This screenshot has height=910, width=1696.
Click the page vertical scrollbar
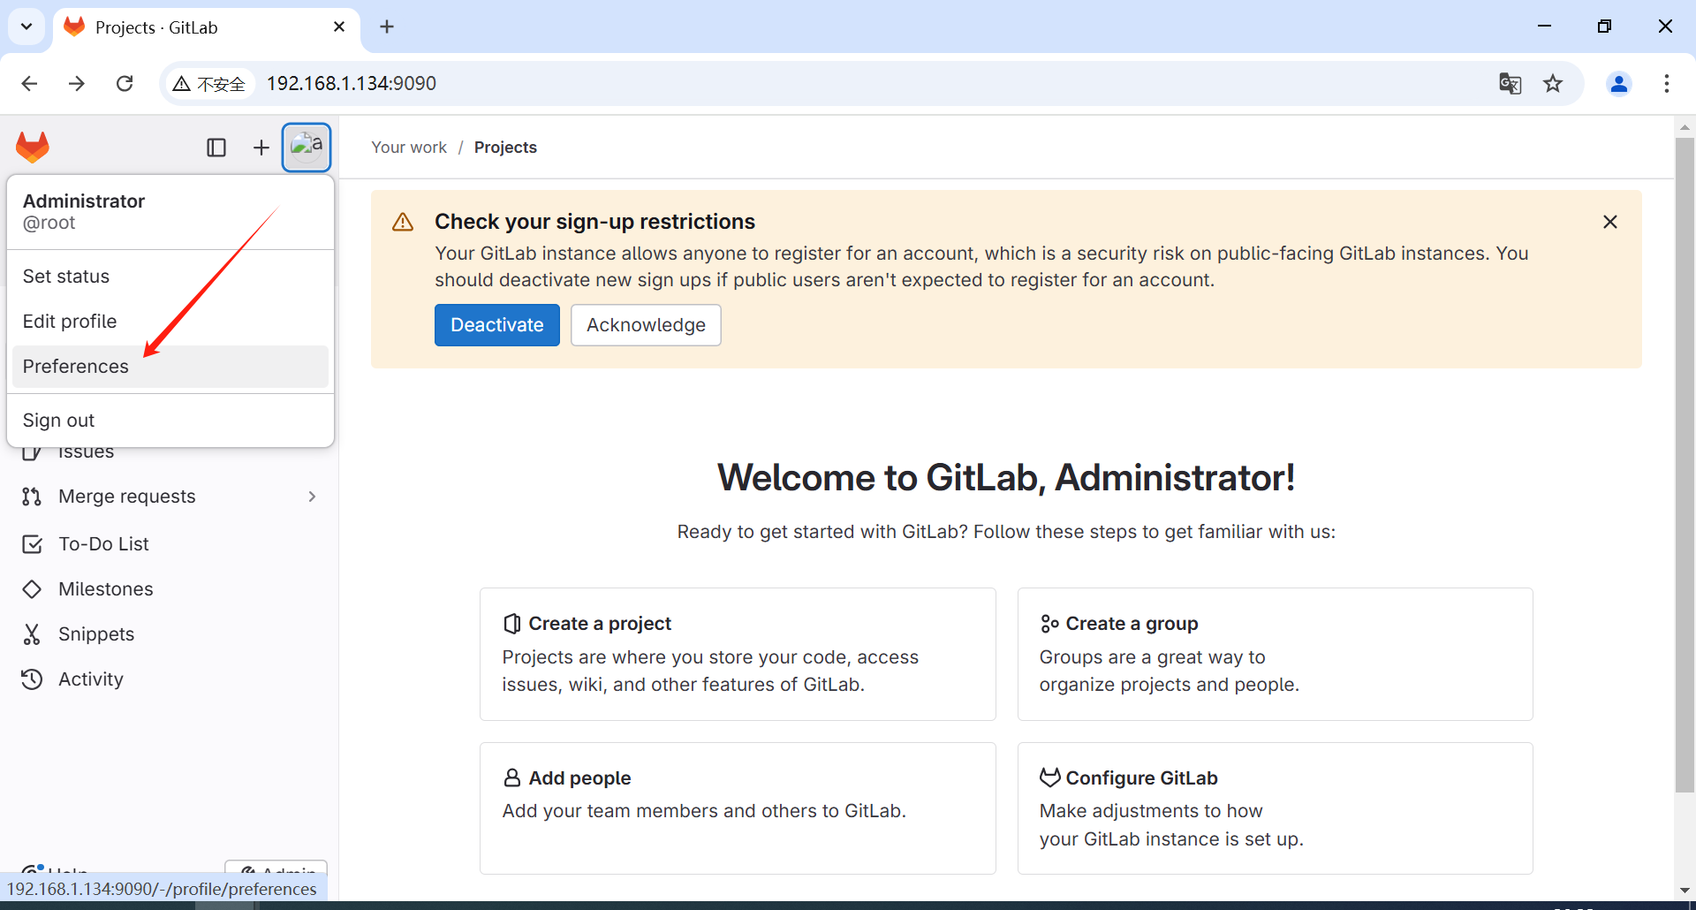(x=1685, y=466)
